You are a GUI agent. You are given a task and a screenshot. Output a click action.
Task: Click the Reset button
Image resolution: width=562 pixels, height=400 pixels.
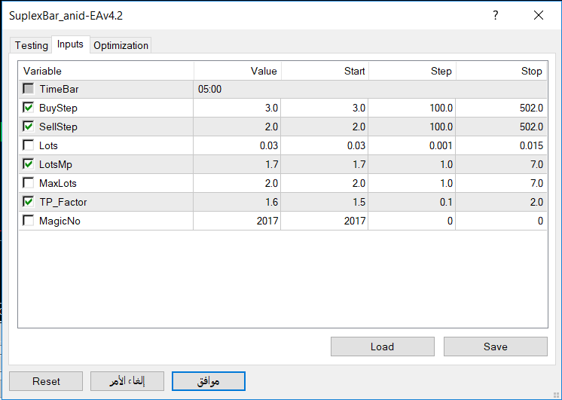click(x=46, y=381)
